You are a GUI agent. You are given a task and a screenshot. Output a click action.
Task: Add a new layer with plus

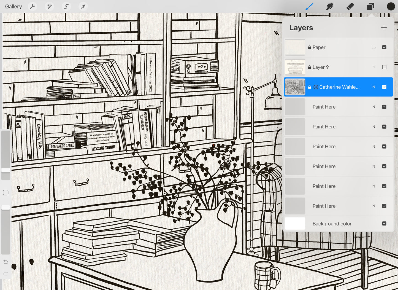click(x=384, y=28)
